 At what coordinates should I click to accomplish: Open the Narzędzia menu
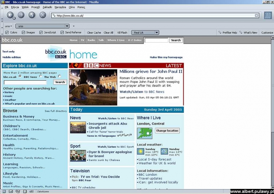coord(60,7)
